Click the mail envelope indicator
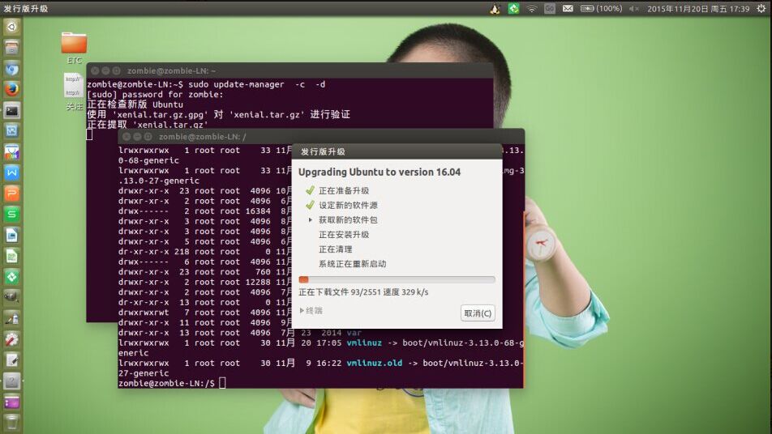 [x=568, y=8]
